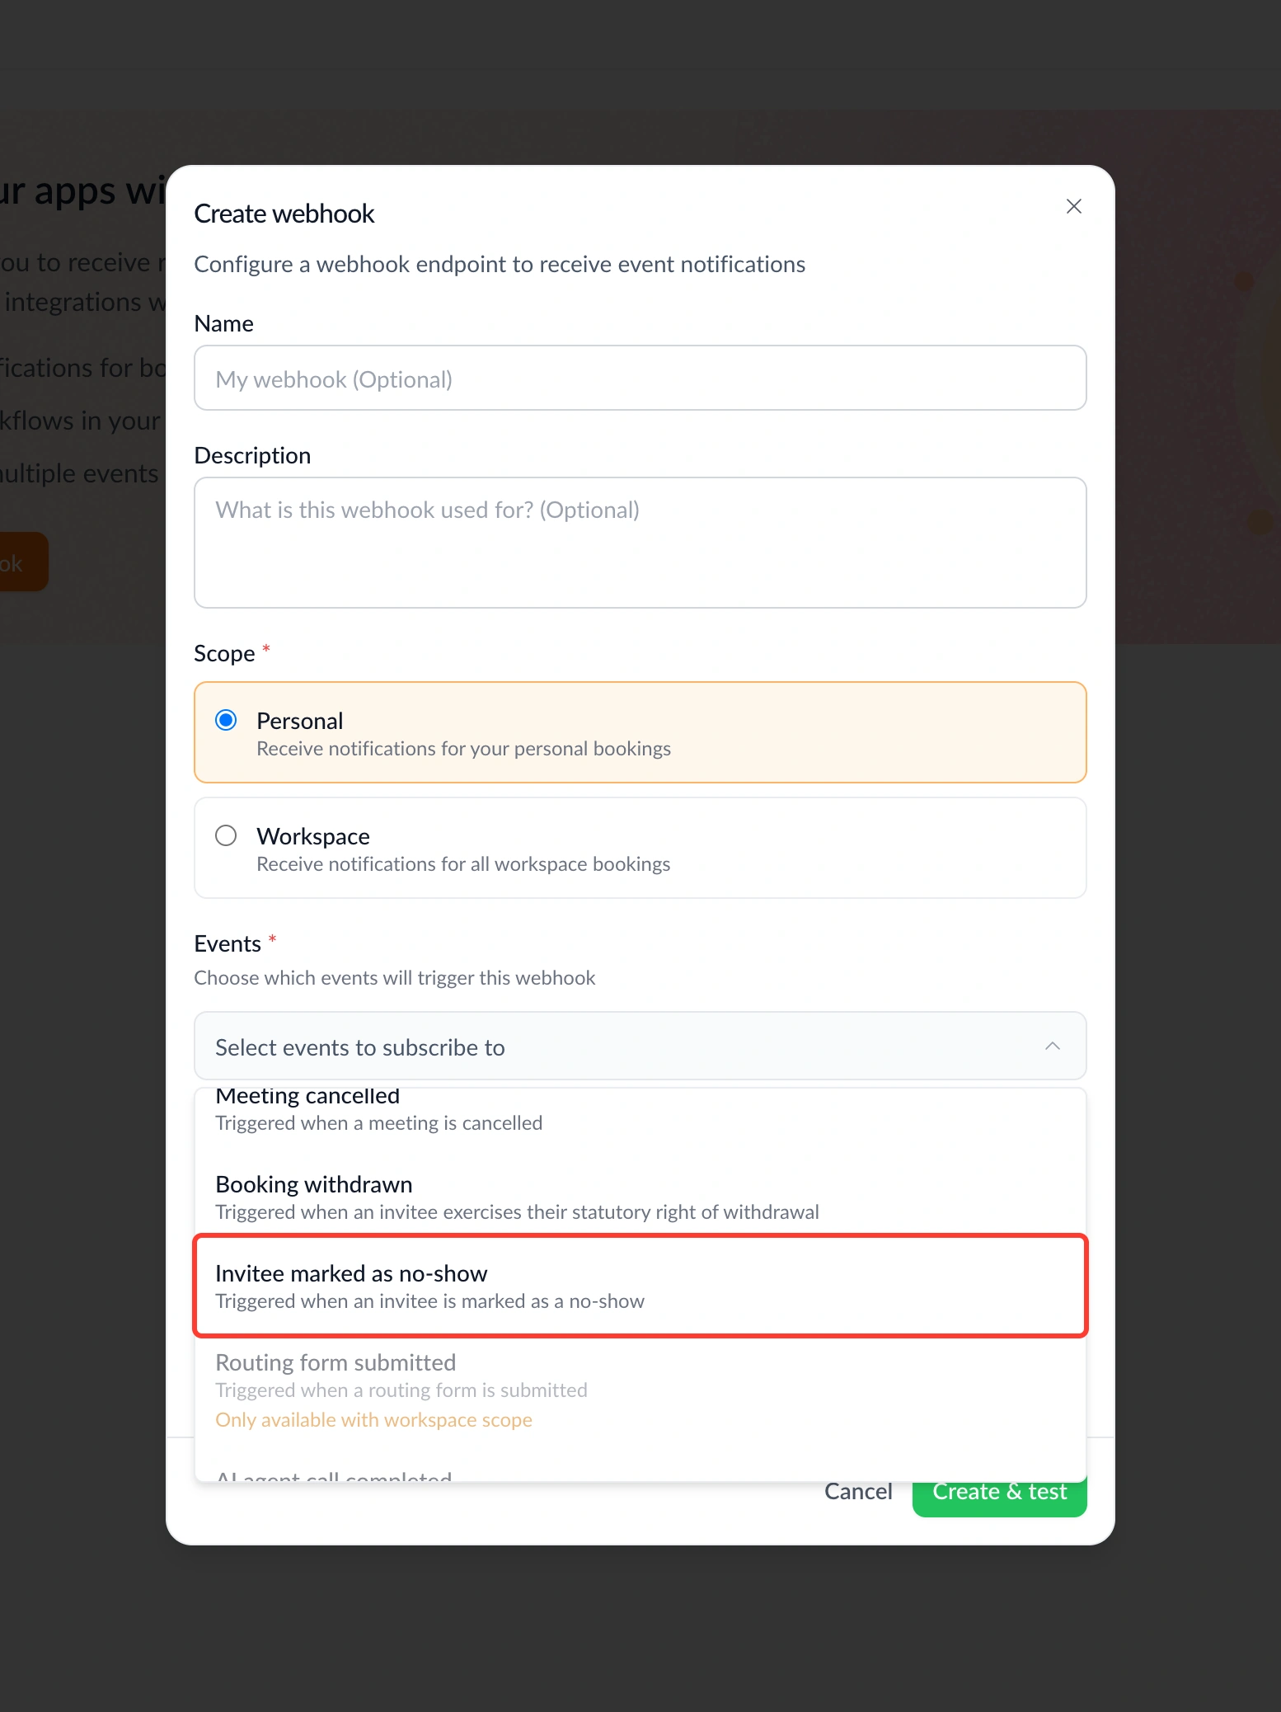Click the Name input field
1281x1712 pixels.
click(640, 378)
